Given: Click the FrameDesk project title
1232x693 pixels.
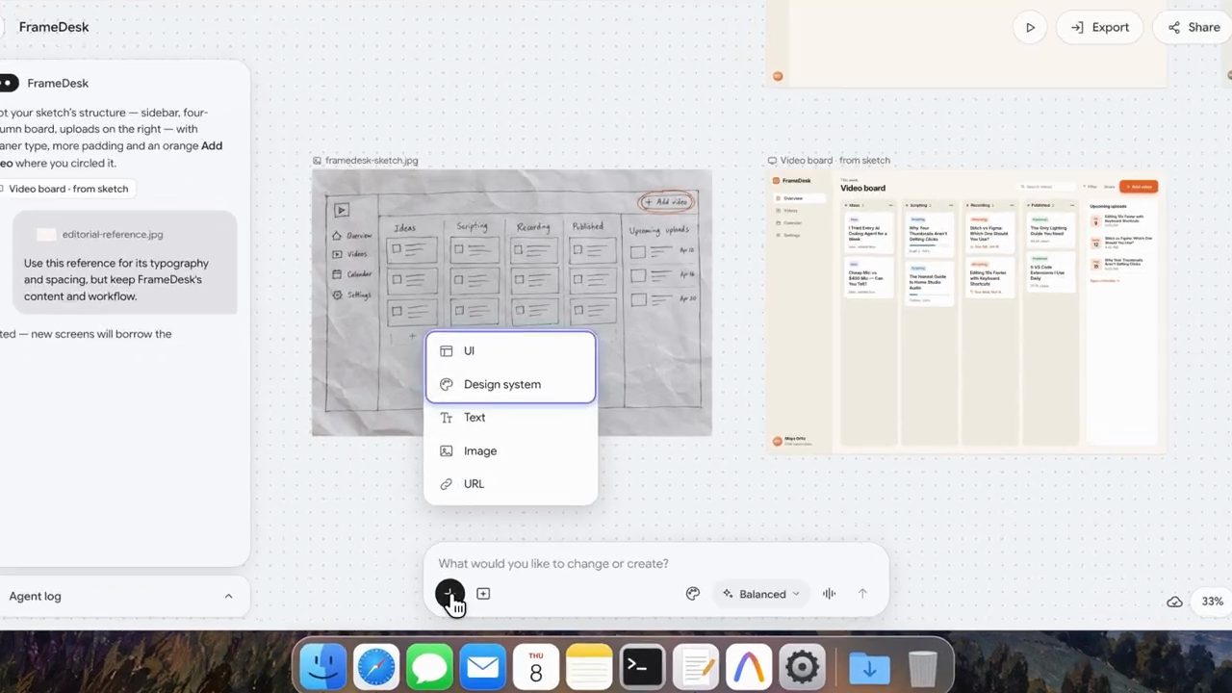Looking at the screenshot, I should [54, 27].
